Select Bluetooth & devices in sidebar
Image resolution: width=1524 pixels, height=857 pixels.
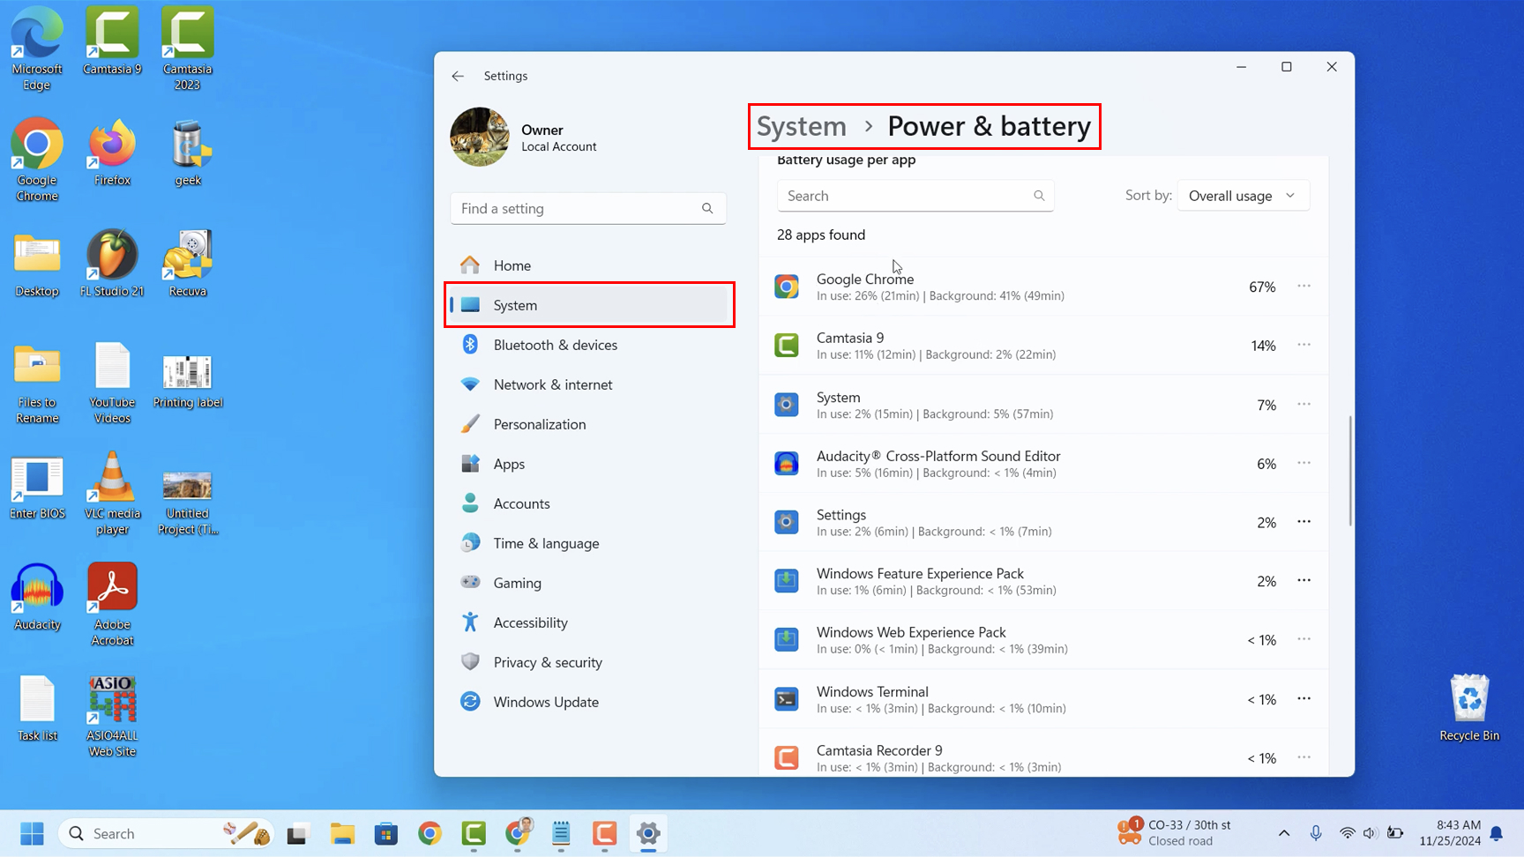pyautogui.click(x=555, y=345)
